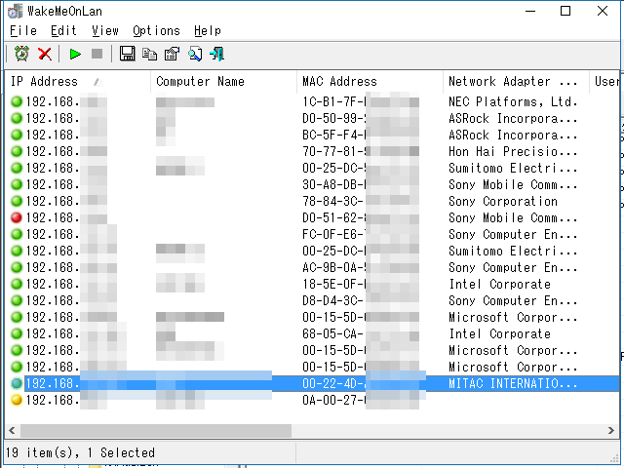
Task: Click the Find magnifier icon in the toolbar
Action: (x=195, y=54)
